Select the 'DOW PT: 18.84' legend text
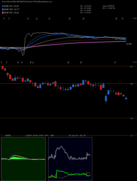The image size is (137, 181). (x=11, y=13)
